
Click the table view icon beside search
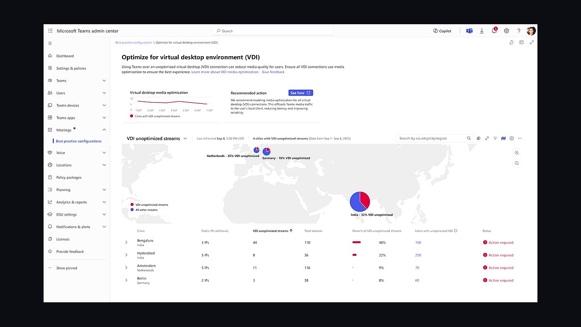coord(478,138)
